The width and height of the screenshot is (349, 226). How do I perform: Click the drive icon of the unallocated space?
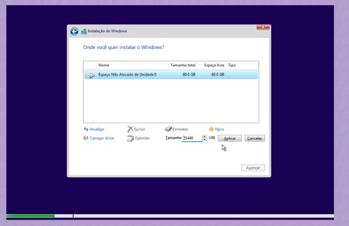click(x=90, y=75)
